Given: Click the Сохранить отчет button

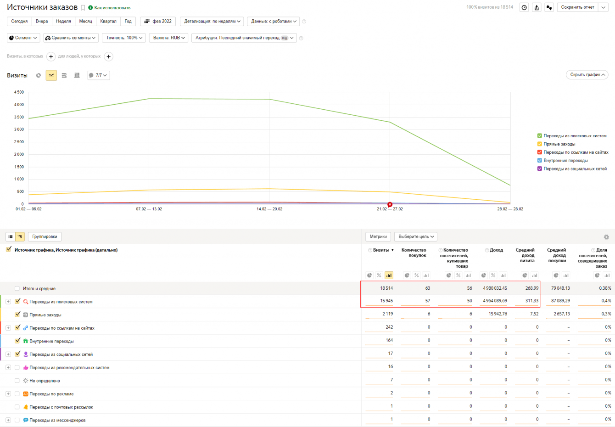Looking at the screenshot, I should 577,7.
